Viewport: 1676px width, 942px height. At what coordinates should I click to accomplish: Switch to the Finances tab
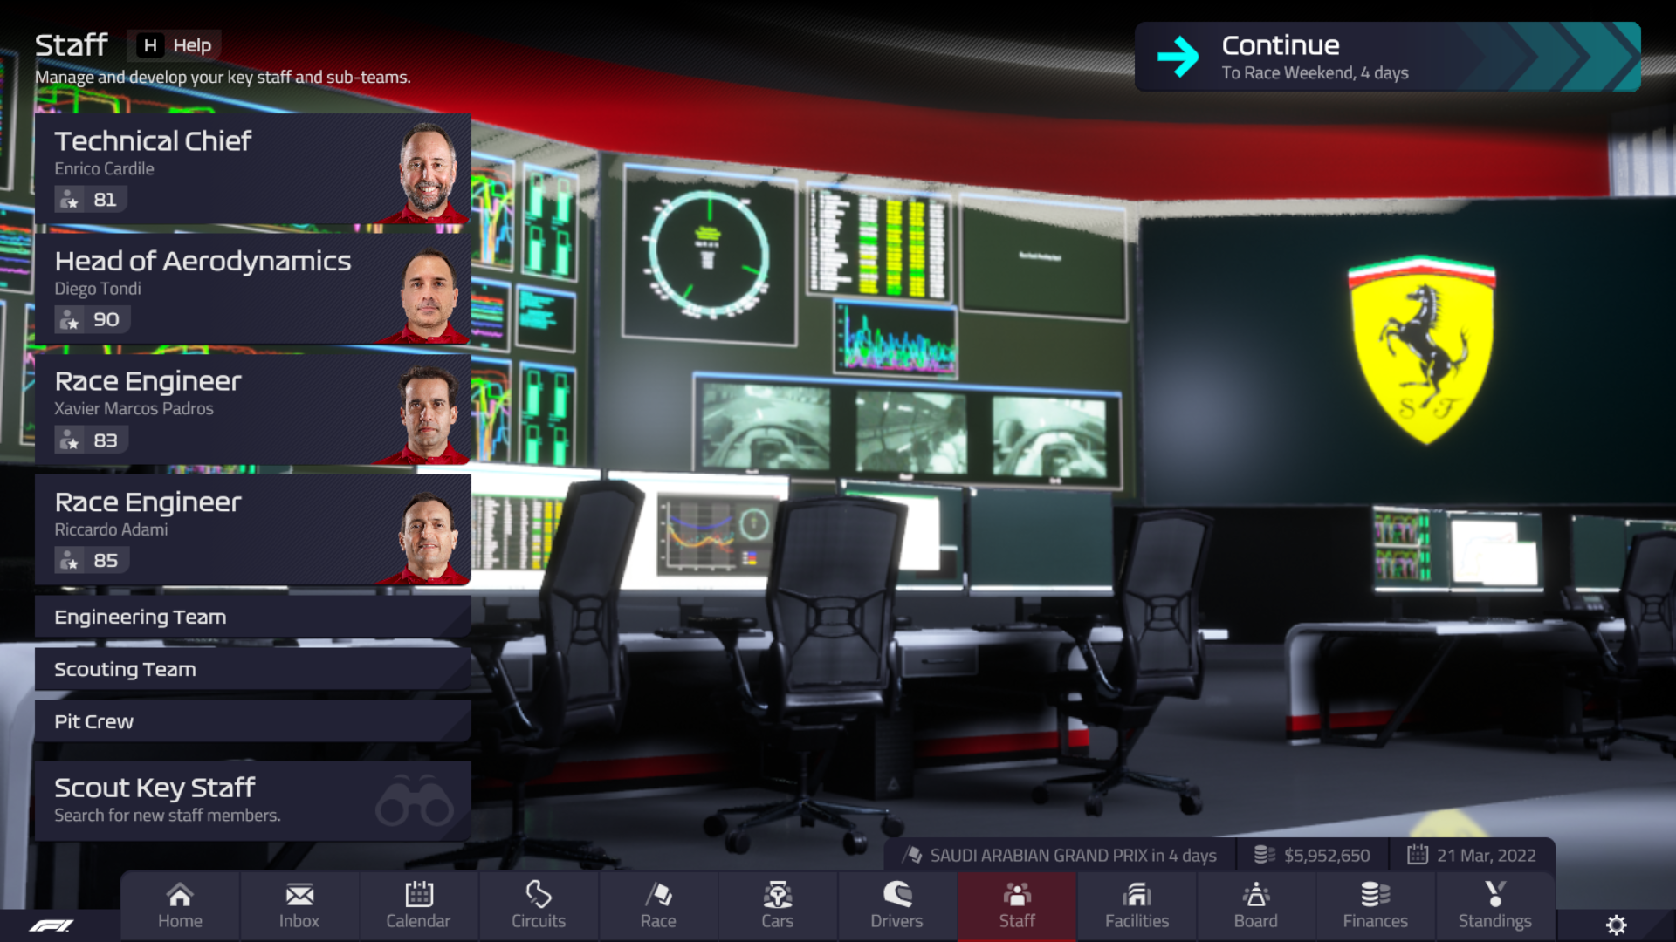tap(1375, 905)
